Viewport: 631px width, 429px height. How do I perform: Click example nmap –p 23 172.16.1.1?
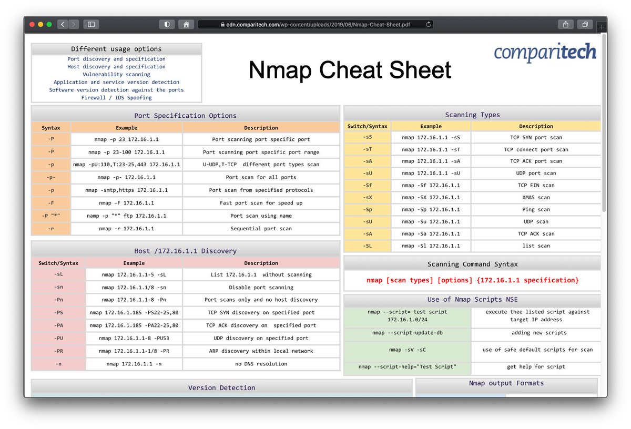coord(127,139)
